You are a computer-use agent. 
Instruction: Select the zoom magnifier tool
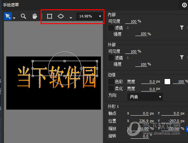point(23,16)
